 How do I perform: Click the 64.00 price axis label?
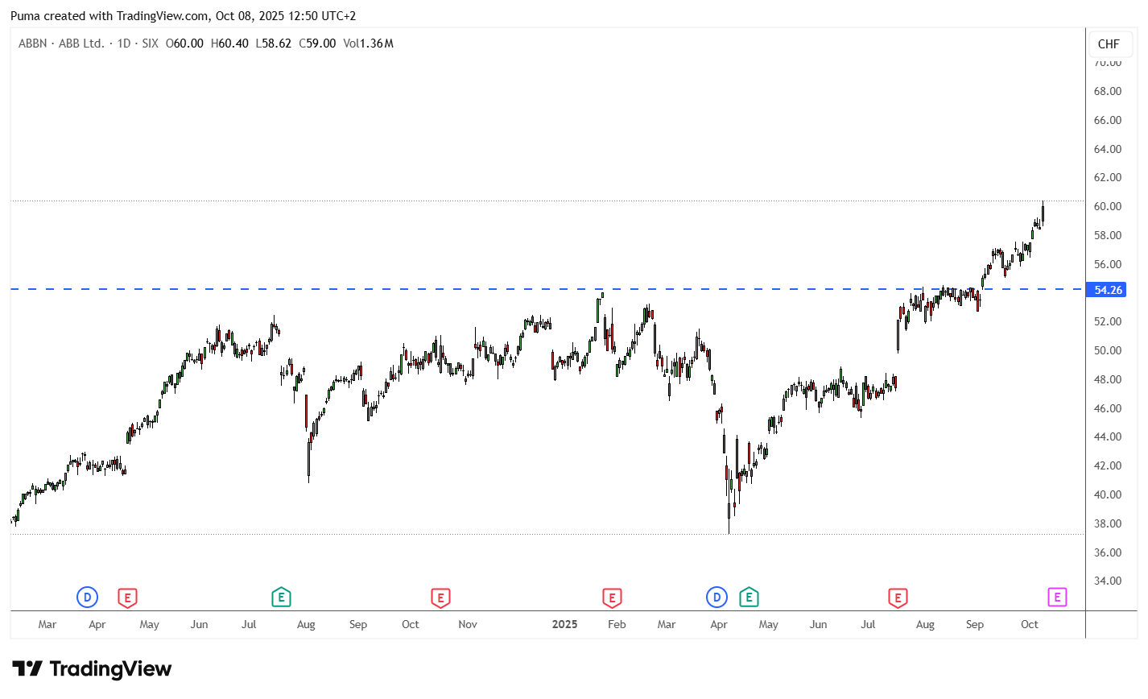(x=1108, y=149)
